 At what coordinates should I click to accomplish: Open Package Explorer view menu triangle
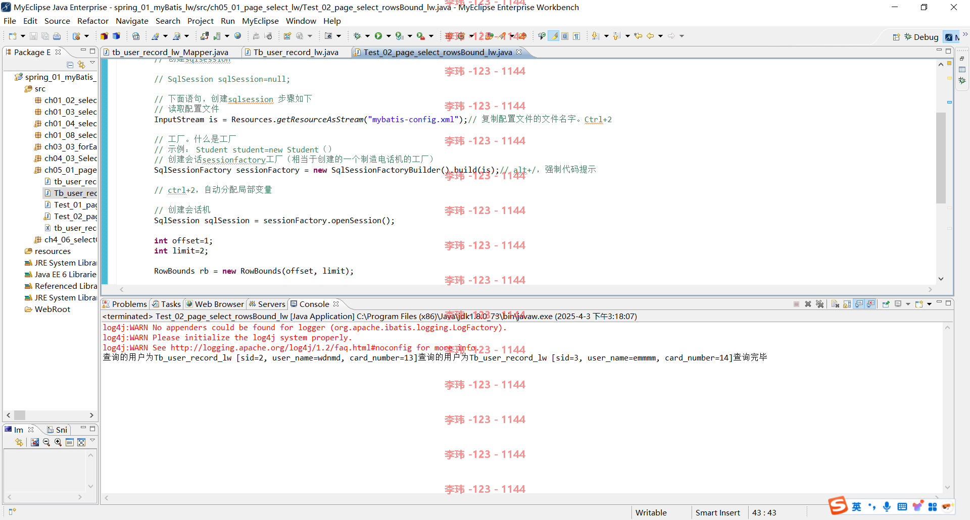pyautogui.click(x=92, y=64)
